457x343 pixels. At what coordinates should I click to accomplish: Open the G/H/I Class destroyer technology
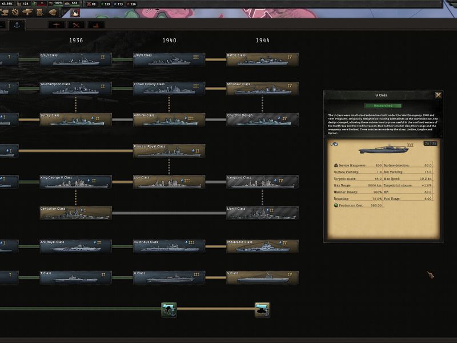pos(76,59)
